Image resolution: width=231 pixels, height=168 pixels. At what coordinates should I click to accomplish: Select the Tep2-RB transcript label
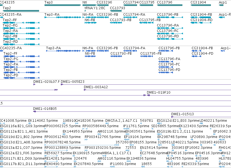click(10, 36)
